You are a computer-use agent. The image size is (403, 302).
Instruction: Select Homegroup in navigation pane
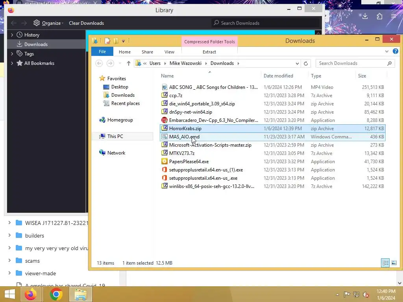coord(120,120)
